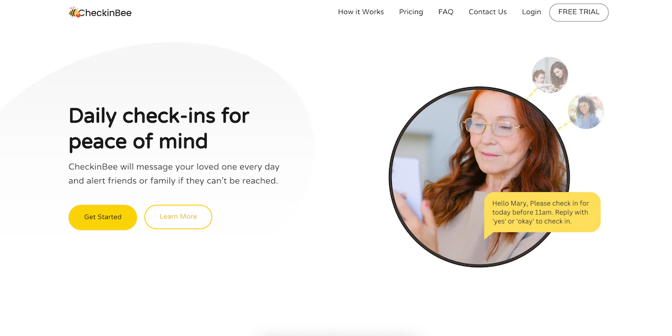Click the yellow Get Started button
This screenshot has height=336, width=672.
pyautogui.click(x=103, y=217)
